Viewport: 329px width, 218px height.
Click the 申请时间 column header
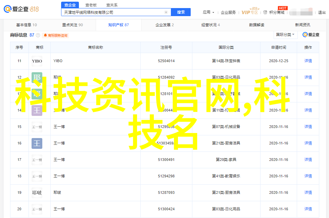[x=279, y=47]
